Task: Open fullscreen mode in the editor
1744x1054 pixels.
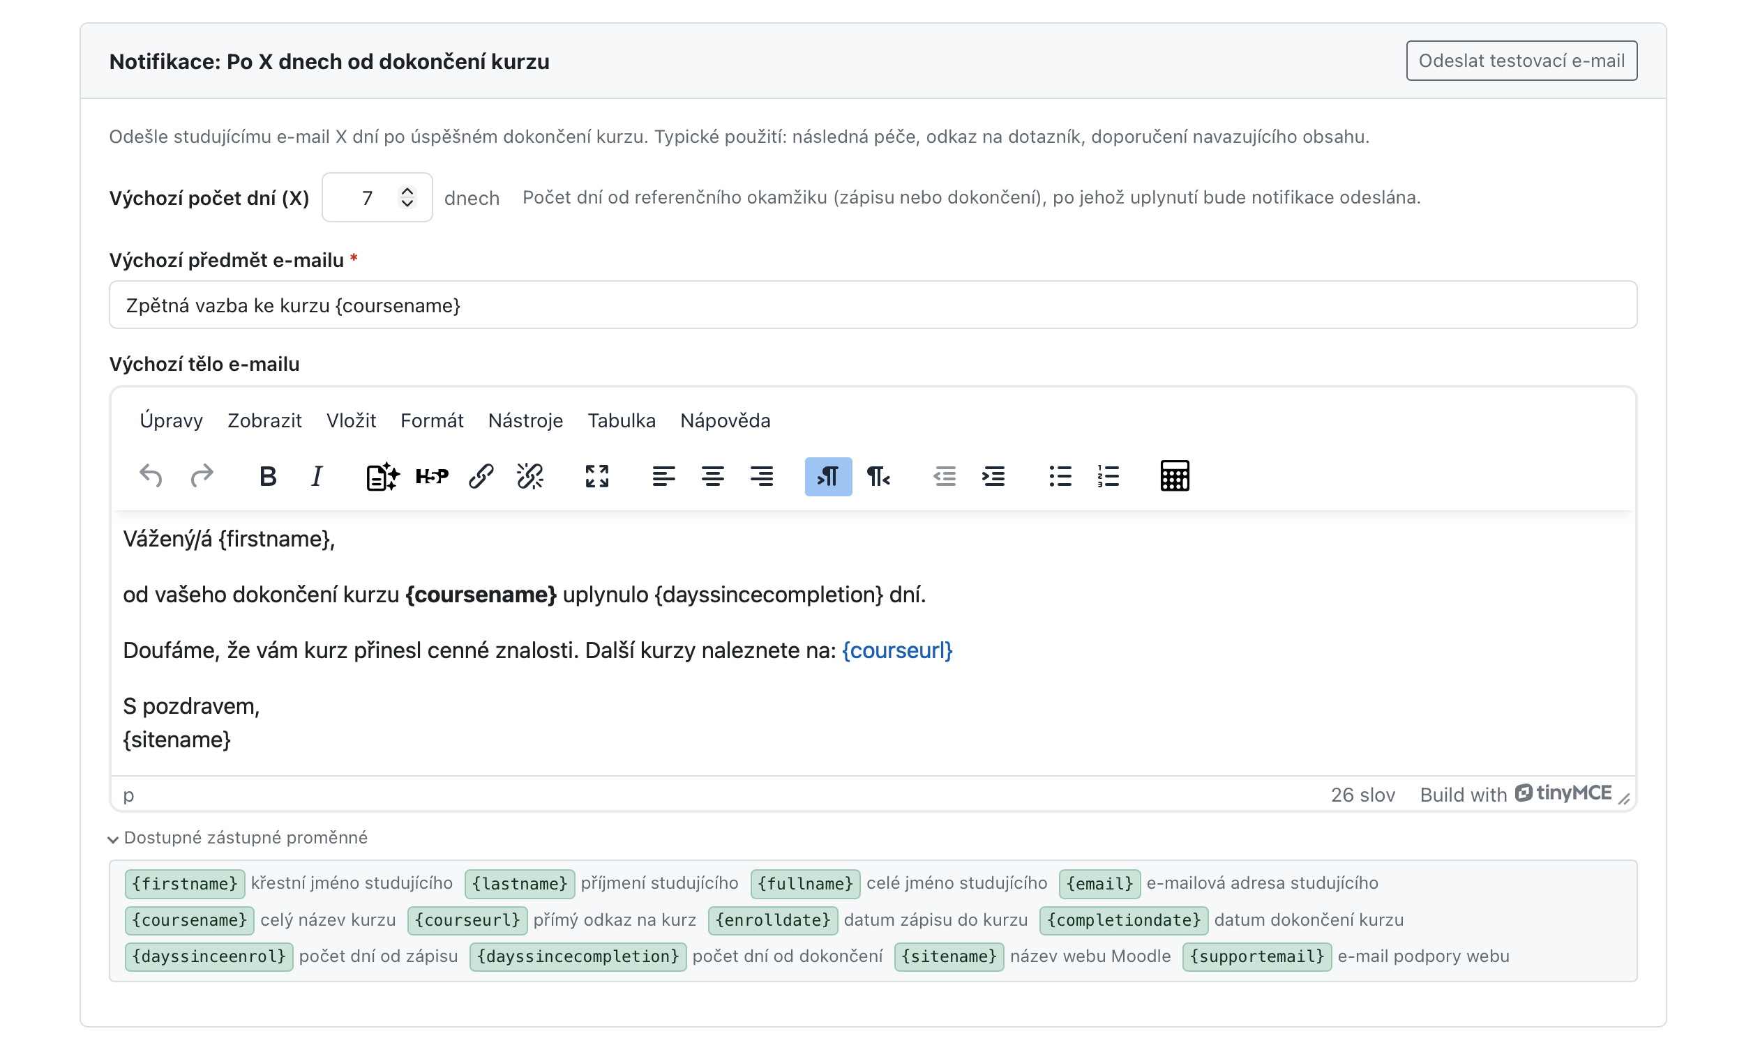Action: (x=597, y=477)
